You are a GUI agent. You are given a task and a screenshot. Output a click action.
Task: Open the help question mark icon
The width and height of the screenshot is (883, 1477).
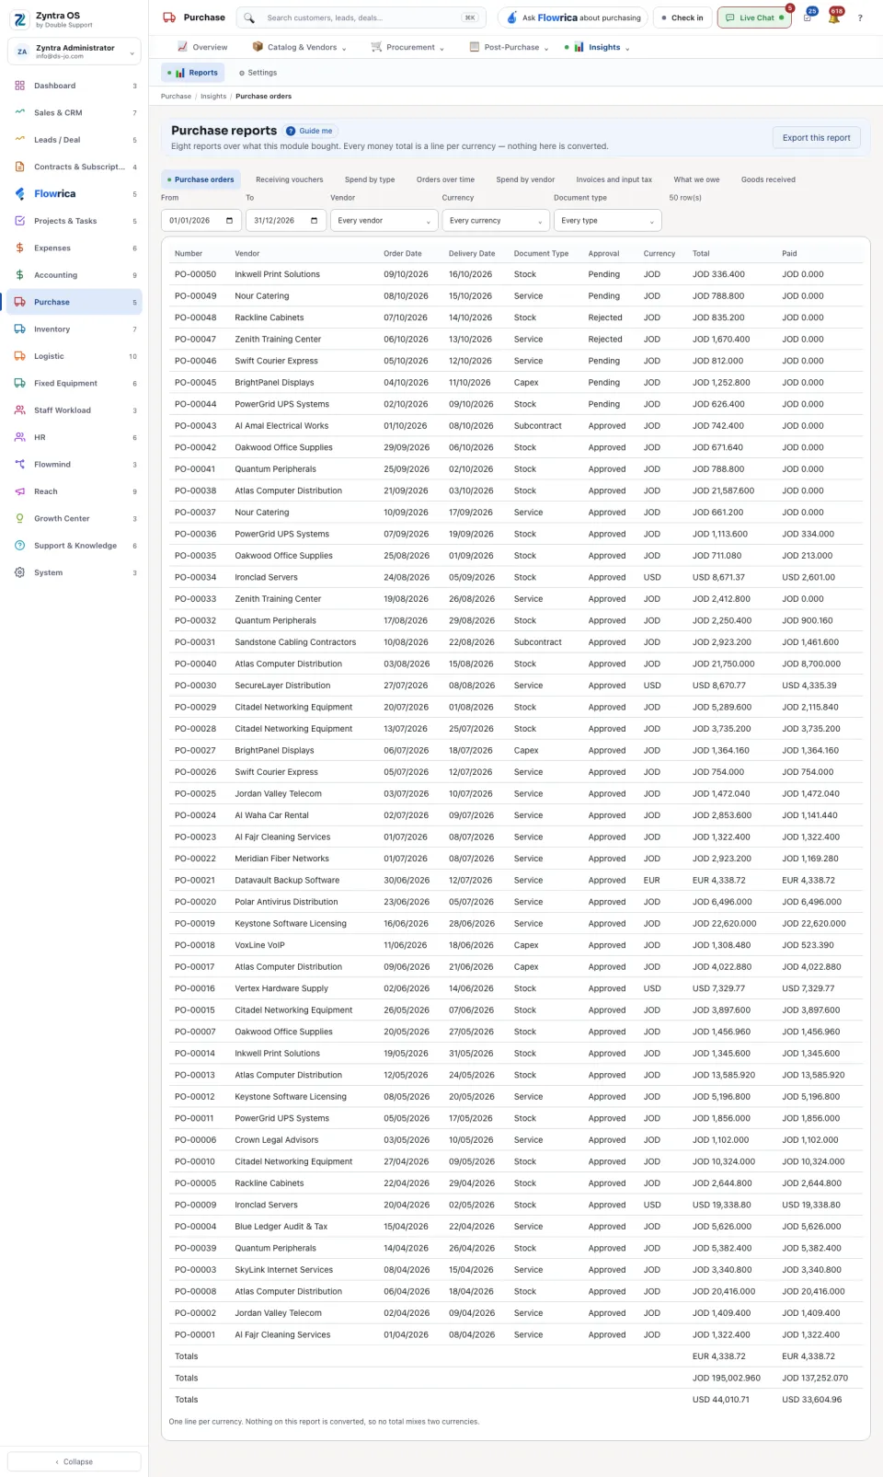point(860,17)
